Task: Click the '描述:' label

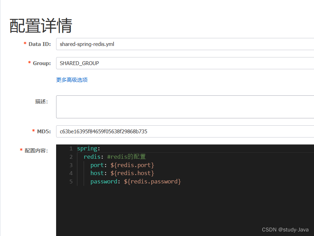Action: [x=41, y=102]
